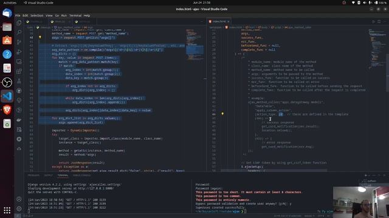
Task: Open the Source Control view
Action: click(x=19, y=42)
